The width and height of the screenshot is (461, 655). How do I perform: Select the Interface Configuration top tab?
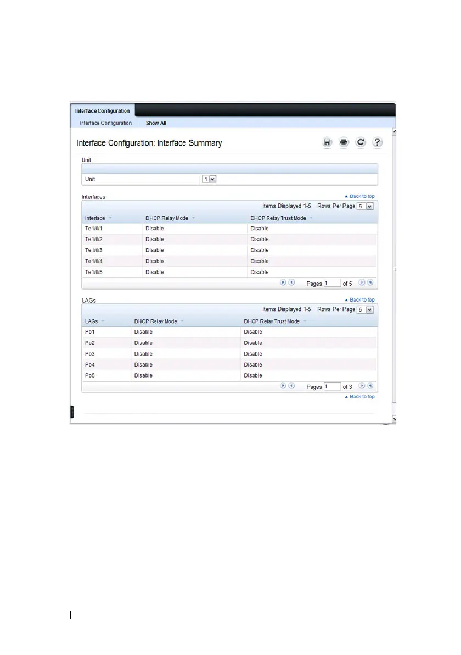pyautogui.click(x=102, y=110)
